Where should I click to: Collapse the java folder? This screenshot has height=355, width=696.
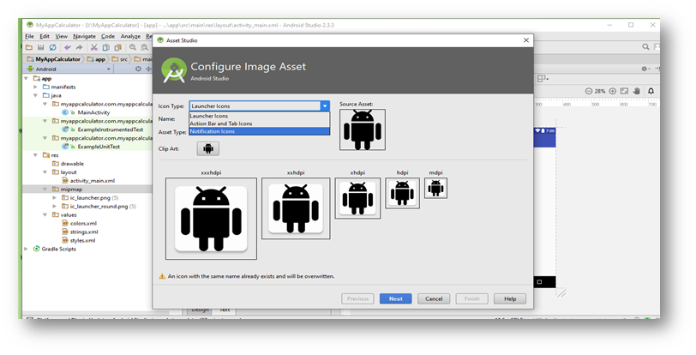point(35,95)
